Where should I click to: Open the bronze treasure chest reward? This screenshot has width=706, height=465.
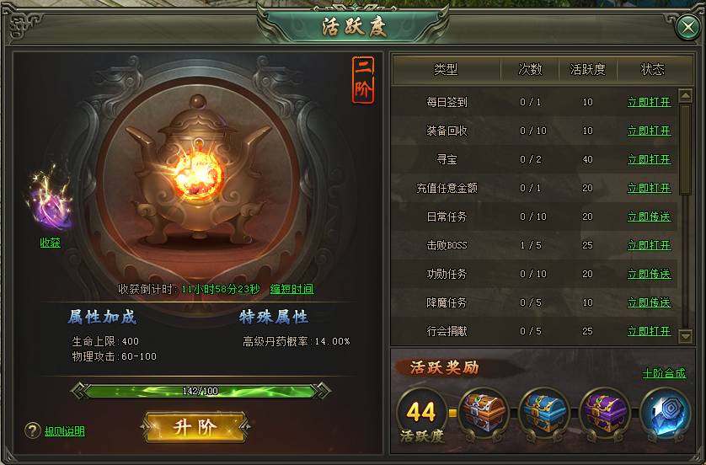[x=483, y=413]
